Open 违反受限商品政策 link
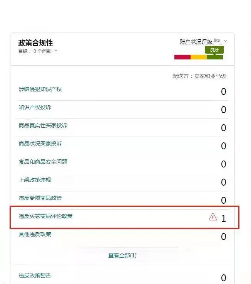Viewport: 251px width, 284px height. pyautogui.click(x=40, y=198)
